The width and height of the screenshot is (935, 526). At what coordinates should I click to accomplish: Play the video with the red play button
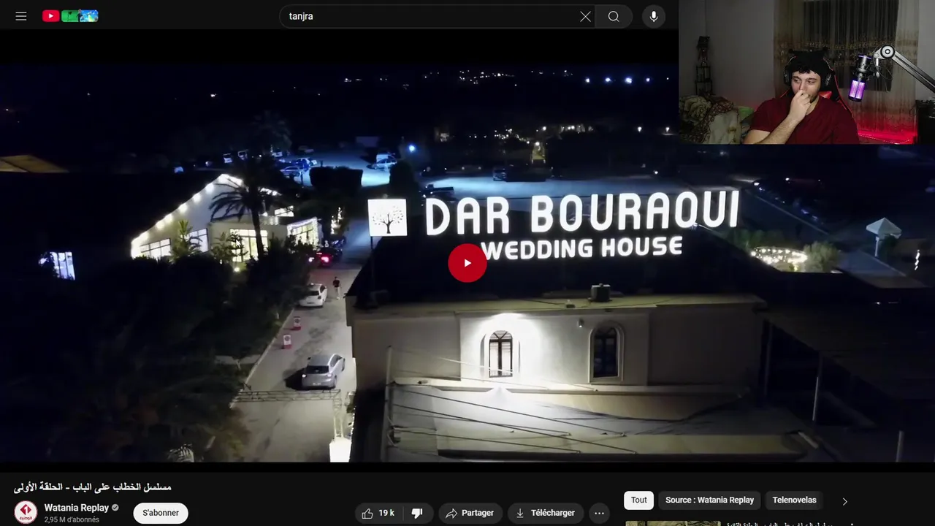point(467,263)
